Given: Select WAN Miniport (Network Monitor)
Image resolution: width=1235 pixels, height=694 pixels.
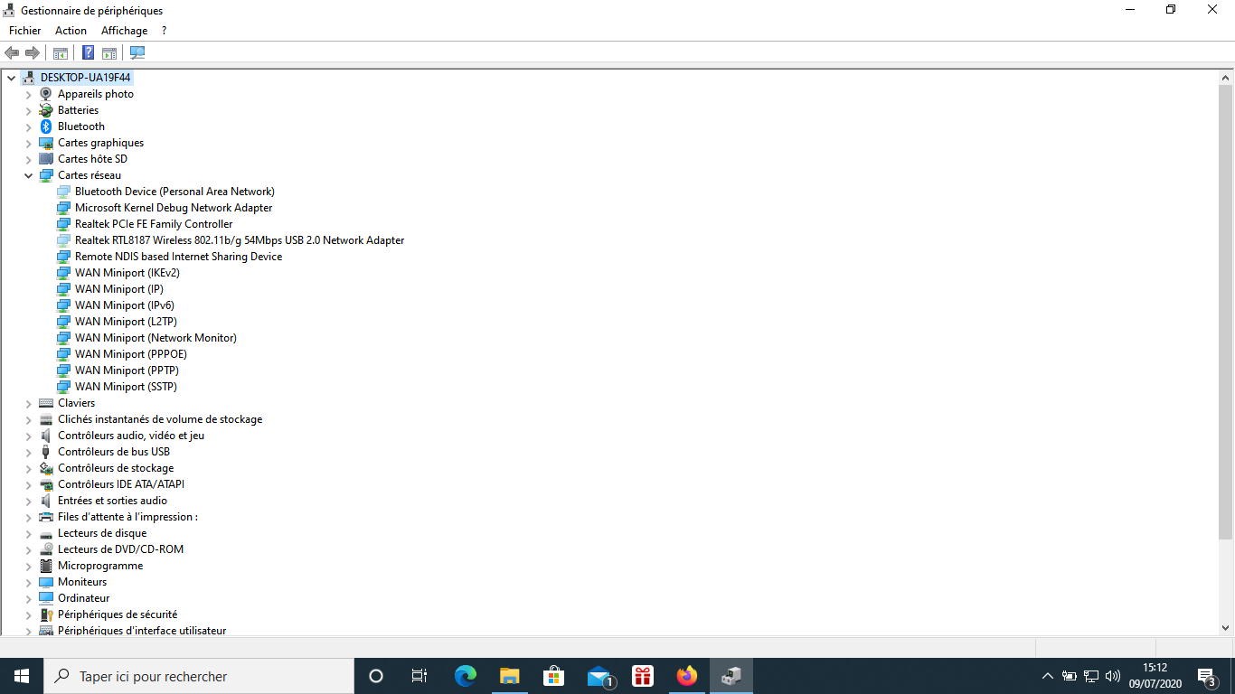Looking at the screenshot, I should 156,338.
